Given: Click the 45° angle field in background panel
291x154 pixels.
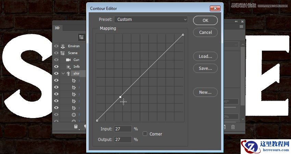Looking at the screenshot, I should click(x=231, y=102).
